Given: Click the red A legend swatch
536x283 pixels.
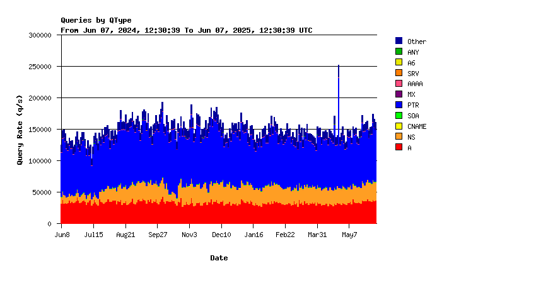Looking at the screenshot, I should tap(399, 147).
